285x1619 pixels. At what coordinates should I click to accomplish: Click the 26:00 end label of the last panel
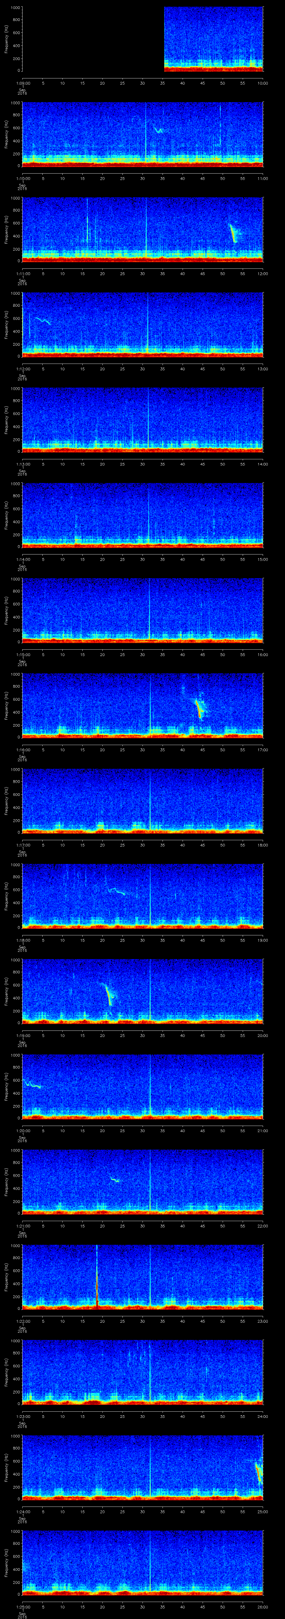262,1606
